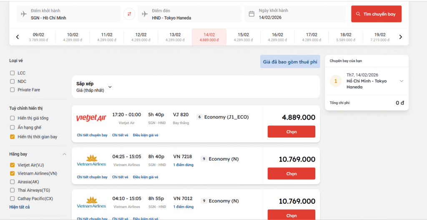Viewport: 427px width, 220px height.
Task: Check the Private Fare filter
Action: pyautogui.click(x=12, y=90)
